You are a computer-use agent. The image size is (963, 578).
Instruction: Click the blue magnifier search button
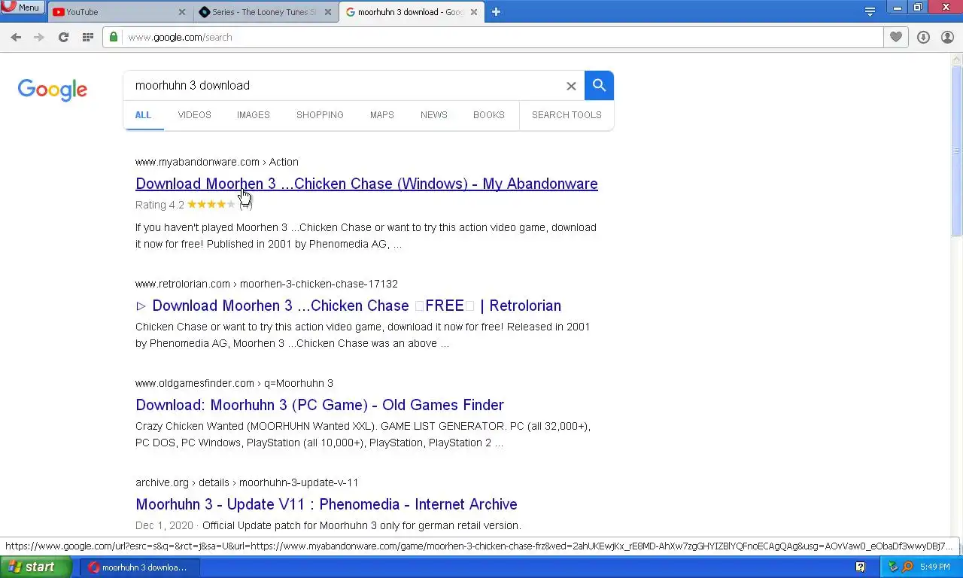point(599,85)
